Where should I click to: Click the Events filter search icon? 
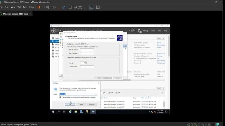pyautogui.click(x=104, y=93)
